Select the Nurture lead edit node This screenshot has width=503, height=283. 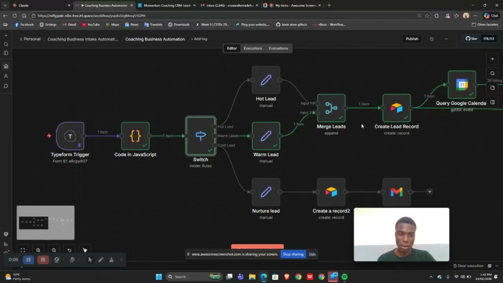(266, 192)
